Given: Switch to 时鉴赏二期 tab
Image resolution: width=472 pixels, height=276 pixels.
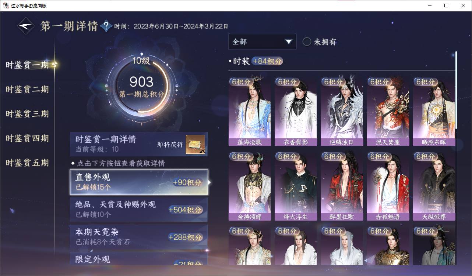Looking at the screenshot, I should (27, 90).
